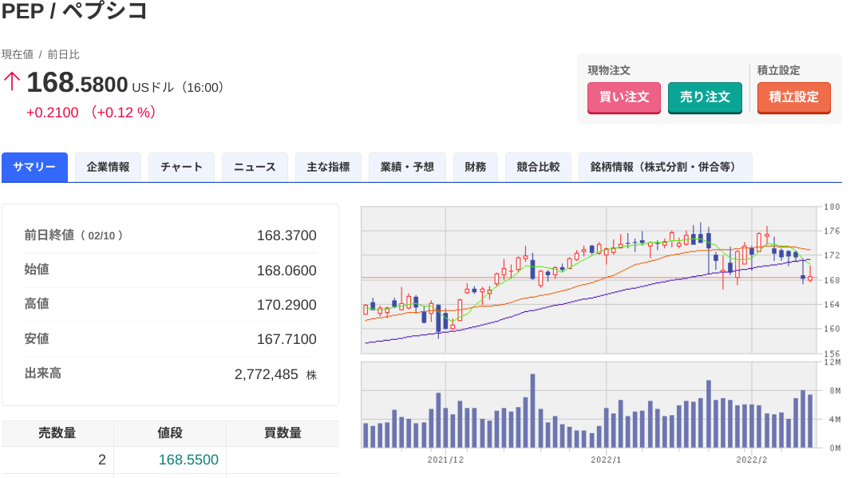The height and width of the screenshot is (478, 850).
Task: Click the PEP / ペプシコ heading
Action: click(x=74, y=10)
